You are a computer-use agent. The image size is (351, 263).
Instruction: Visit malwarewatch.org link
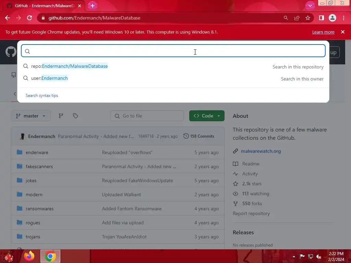[261, 151]
